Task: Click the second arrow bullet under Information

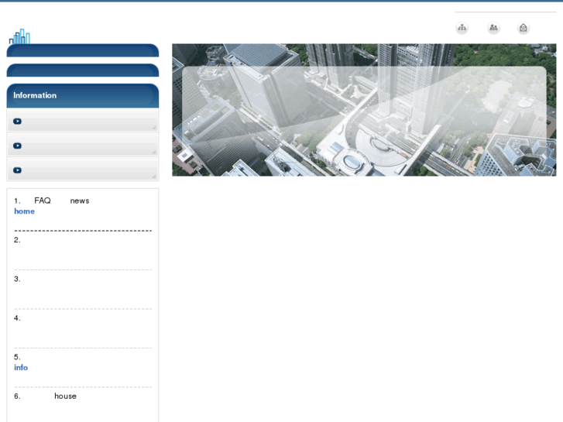Action: [17, 146]
